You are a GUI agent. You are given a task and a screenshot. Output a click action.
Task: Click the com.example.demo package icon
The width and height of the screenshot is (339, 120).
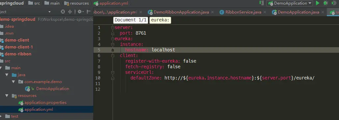pos(21,82)
